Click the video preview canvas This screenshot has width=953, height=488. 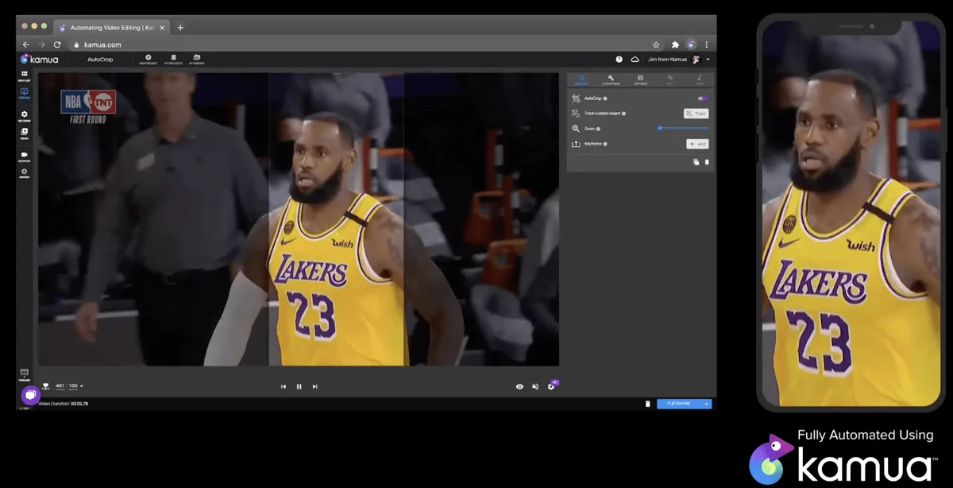pyautogui.click(x=299, y=220)
